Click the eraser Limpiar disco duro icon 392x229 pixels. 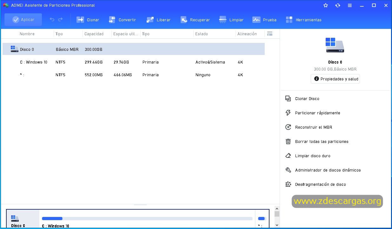click(288, 156)
